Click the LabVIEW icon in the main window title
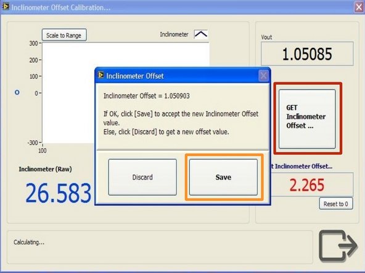The image size is (365, 273). click(x=6, y=7)
